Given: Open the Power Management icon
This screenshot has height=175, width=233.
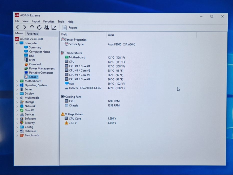Looking at the screenshot, I should point(26,68).
